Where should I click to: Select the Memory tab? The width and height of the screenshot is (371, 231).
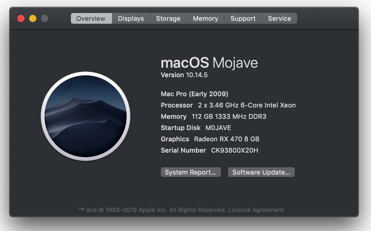pos(205,18)
